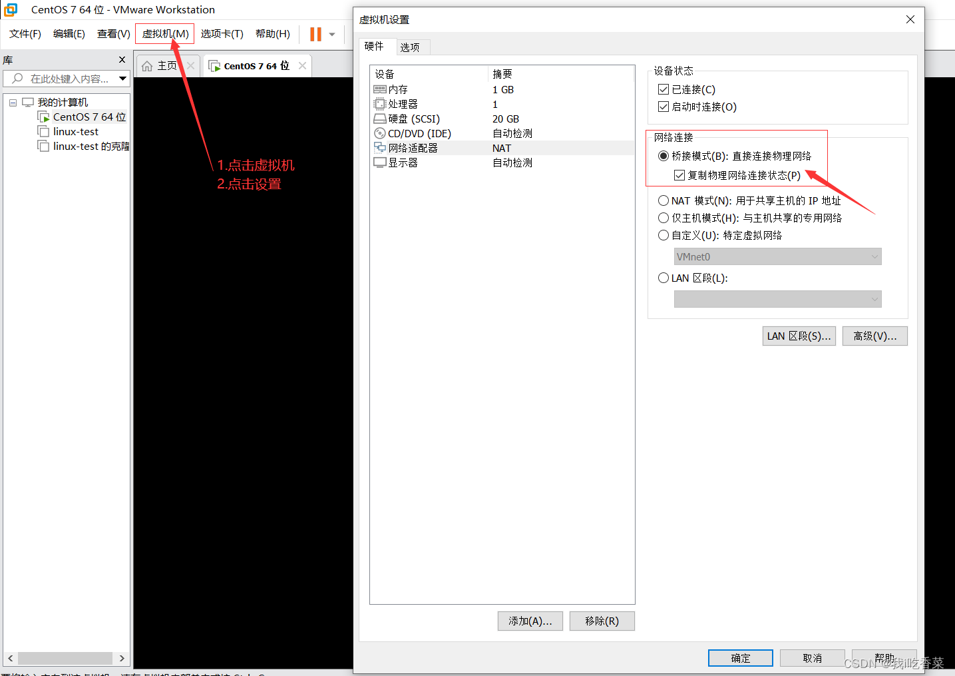This screenshot has height=676, width=955.
Task: Open the 虚拟机(M) menu
Action: [165, 34]
